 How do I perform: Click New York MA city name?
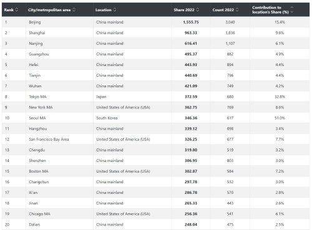(x=41, y=107)
